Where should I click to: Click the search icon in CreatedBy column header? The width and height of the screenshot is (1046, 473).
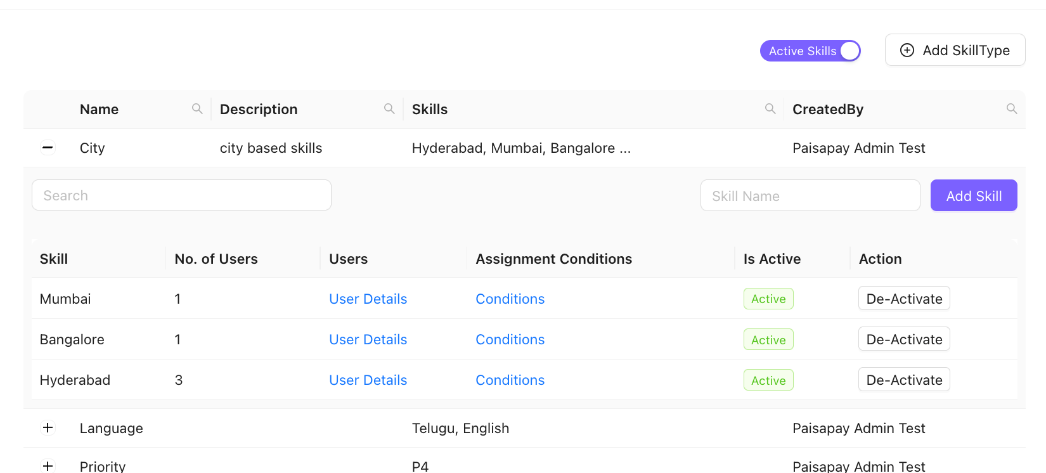(x=1012, y=109)
